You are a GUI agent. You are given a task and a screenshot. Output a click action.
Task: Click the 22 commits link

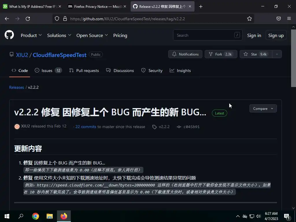(x=86, y=127)
